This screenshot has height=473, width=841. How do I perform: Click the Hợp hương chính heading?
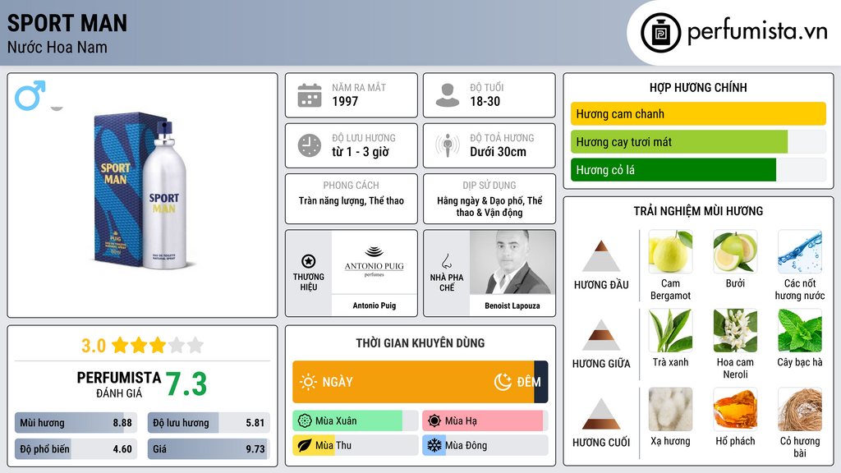click(x=698, y=87)
